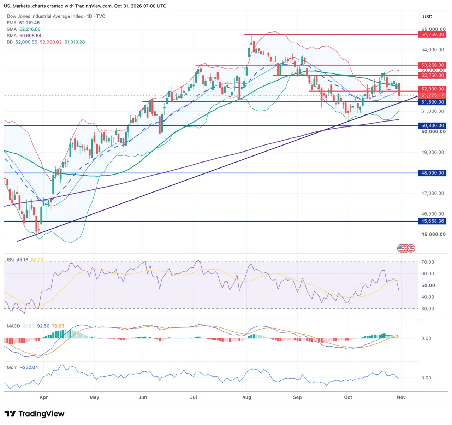Click the 48,000.00 blue price label
Screen dimensions: 452x425
click(432, 173)
